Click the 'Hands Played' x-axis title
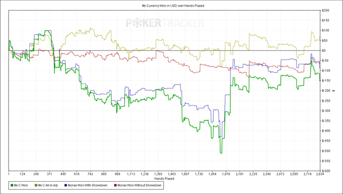The width and height of the screenshot is (343, 194). click(x=165, y=178)
